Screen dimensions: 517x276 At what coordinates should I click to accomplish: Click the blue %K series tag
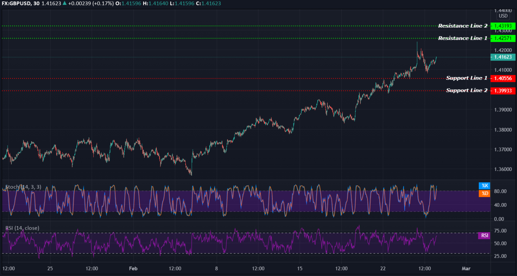[485, 186]
